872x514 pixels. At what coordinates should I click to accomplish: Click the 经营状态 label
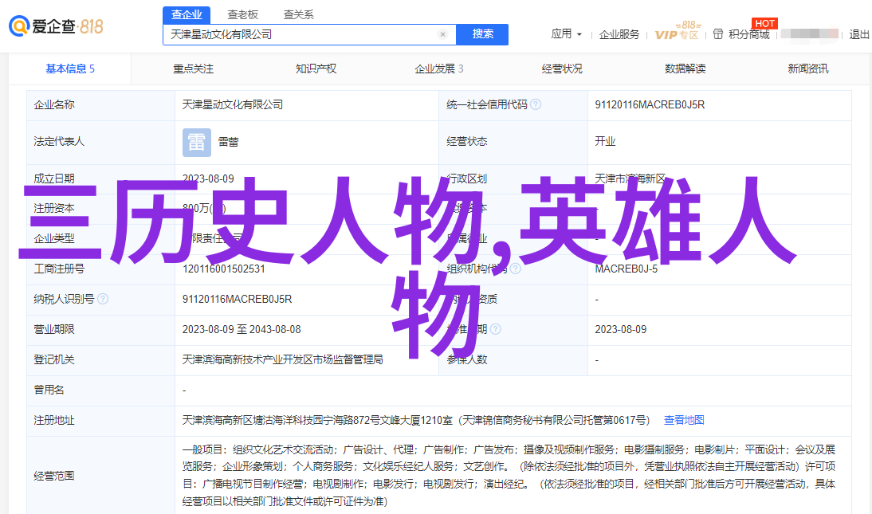pos(466,141)
